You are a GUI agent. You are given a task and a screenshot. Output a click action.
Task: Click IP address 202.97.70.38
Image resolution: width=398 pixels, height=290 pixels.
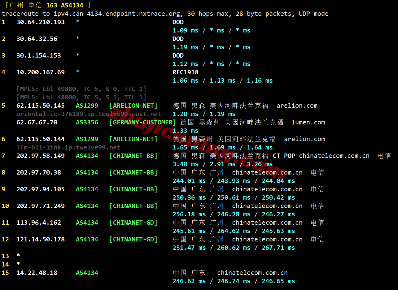click(x=39, y=172)
